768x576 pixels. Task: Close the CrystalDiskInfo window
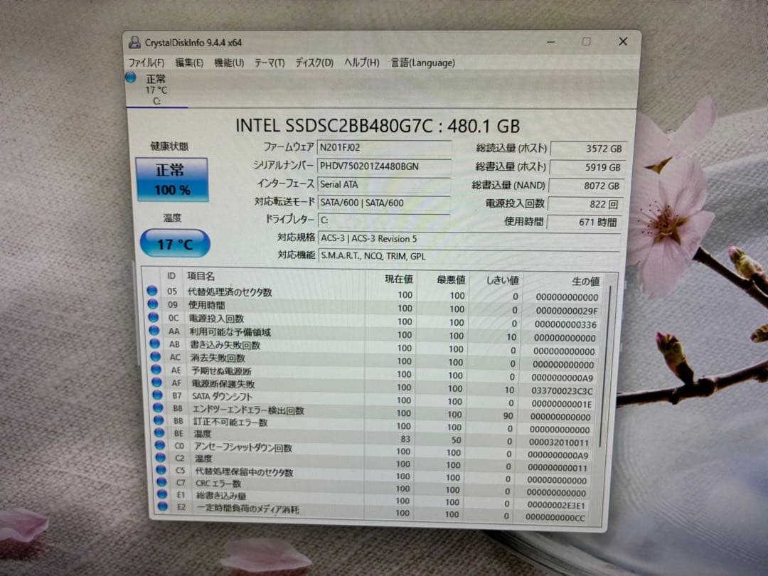(622, 42)
